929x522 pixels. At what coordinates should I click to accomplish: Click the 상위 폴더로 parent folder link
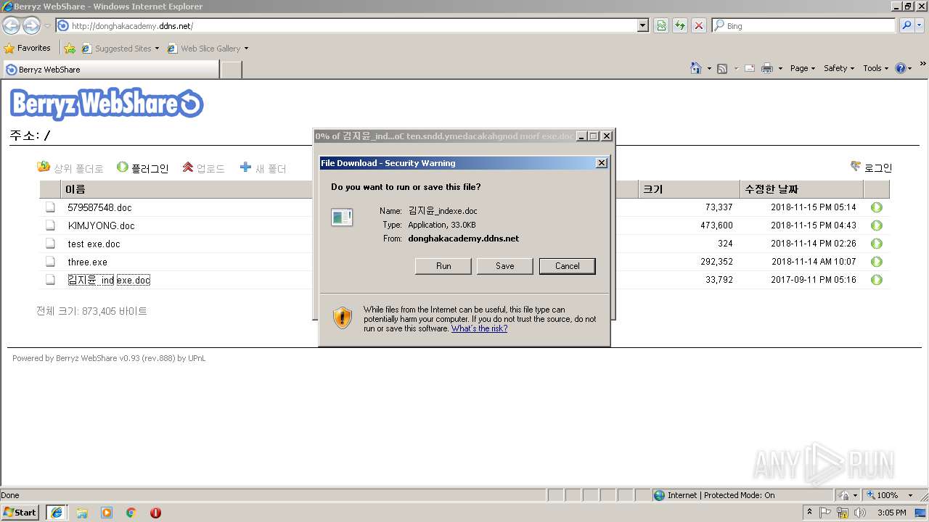click(x=70, y=168)
